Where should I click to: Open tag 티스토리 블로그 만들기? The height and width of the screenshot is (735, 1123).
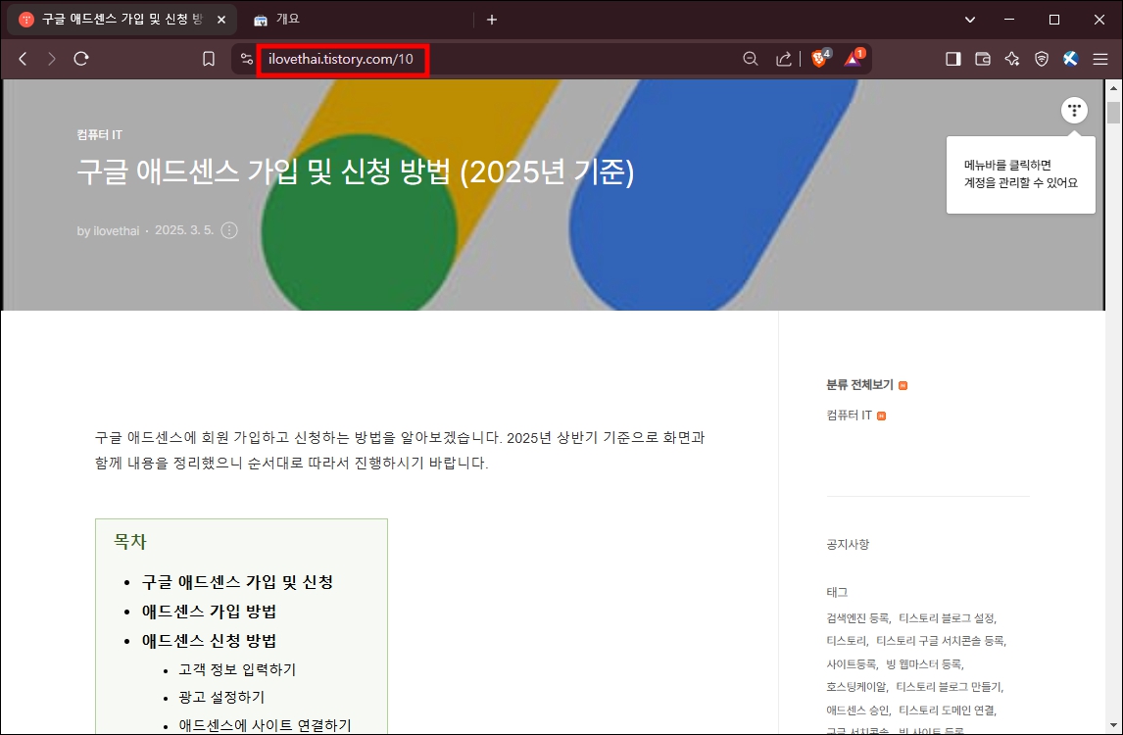(x=949, y=687)
